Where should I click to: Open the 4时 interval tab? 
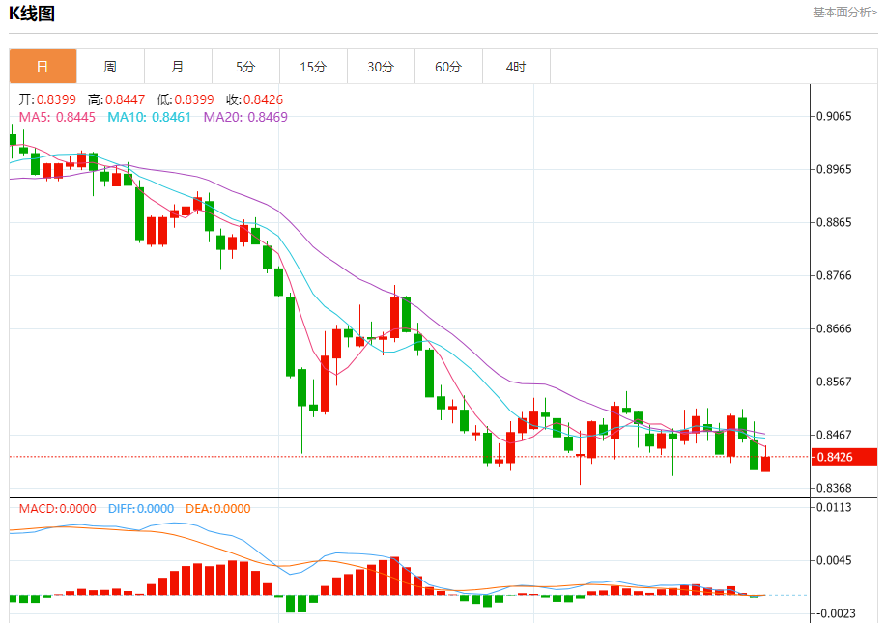coord(517,67)
